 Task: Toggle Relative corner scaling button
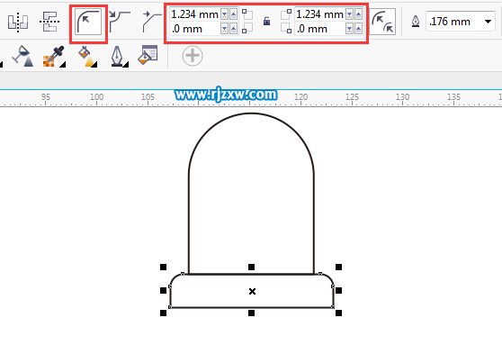(382, 22)
